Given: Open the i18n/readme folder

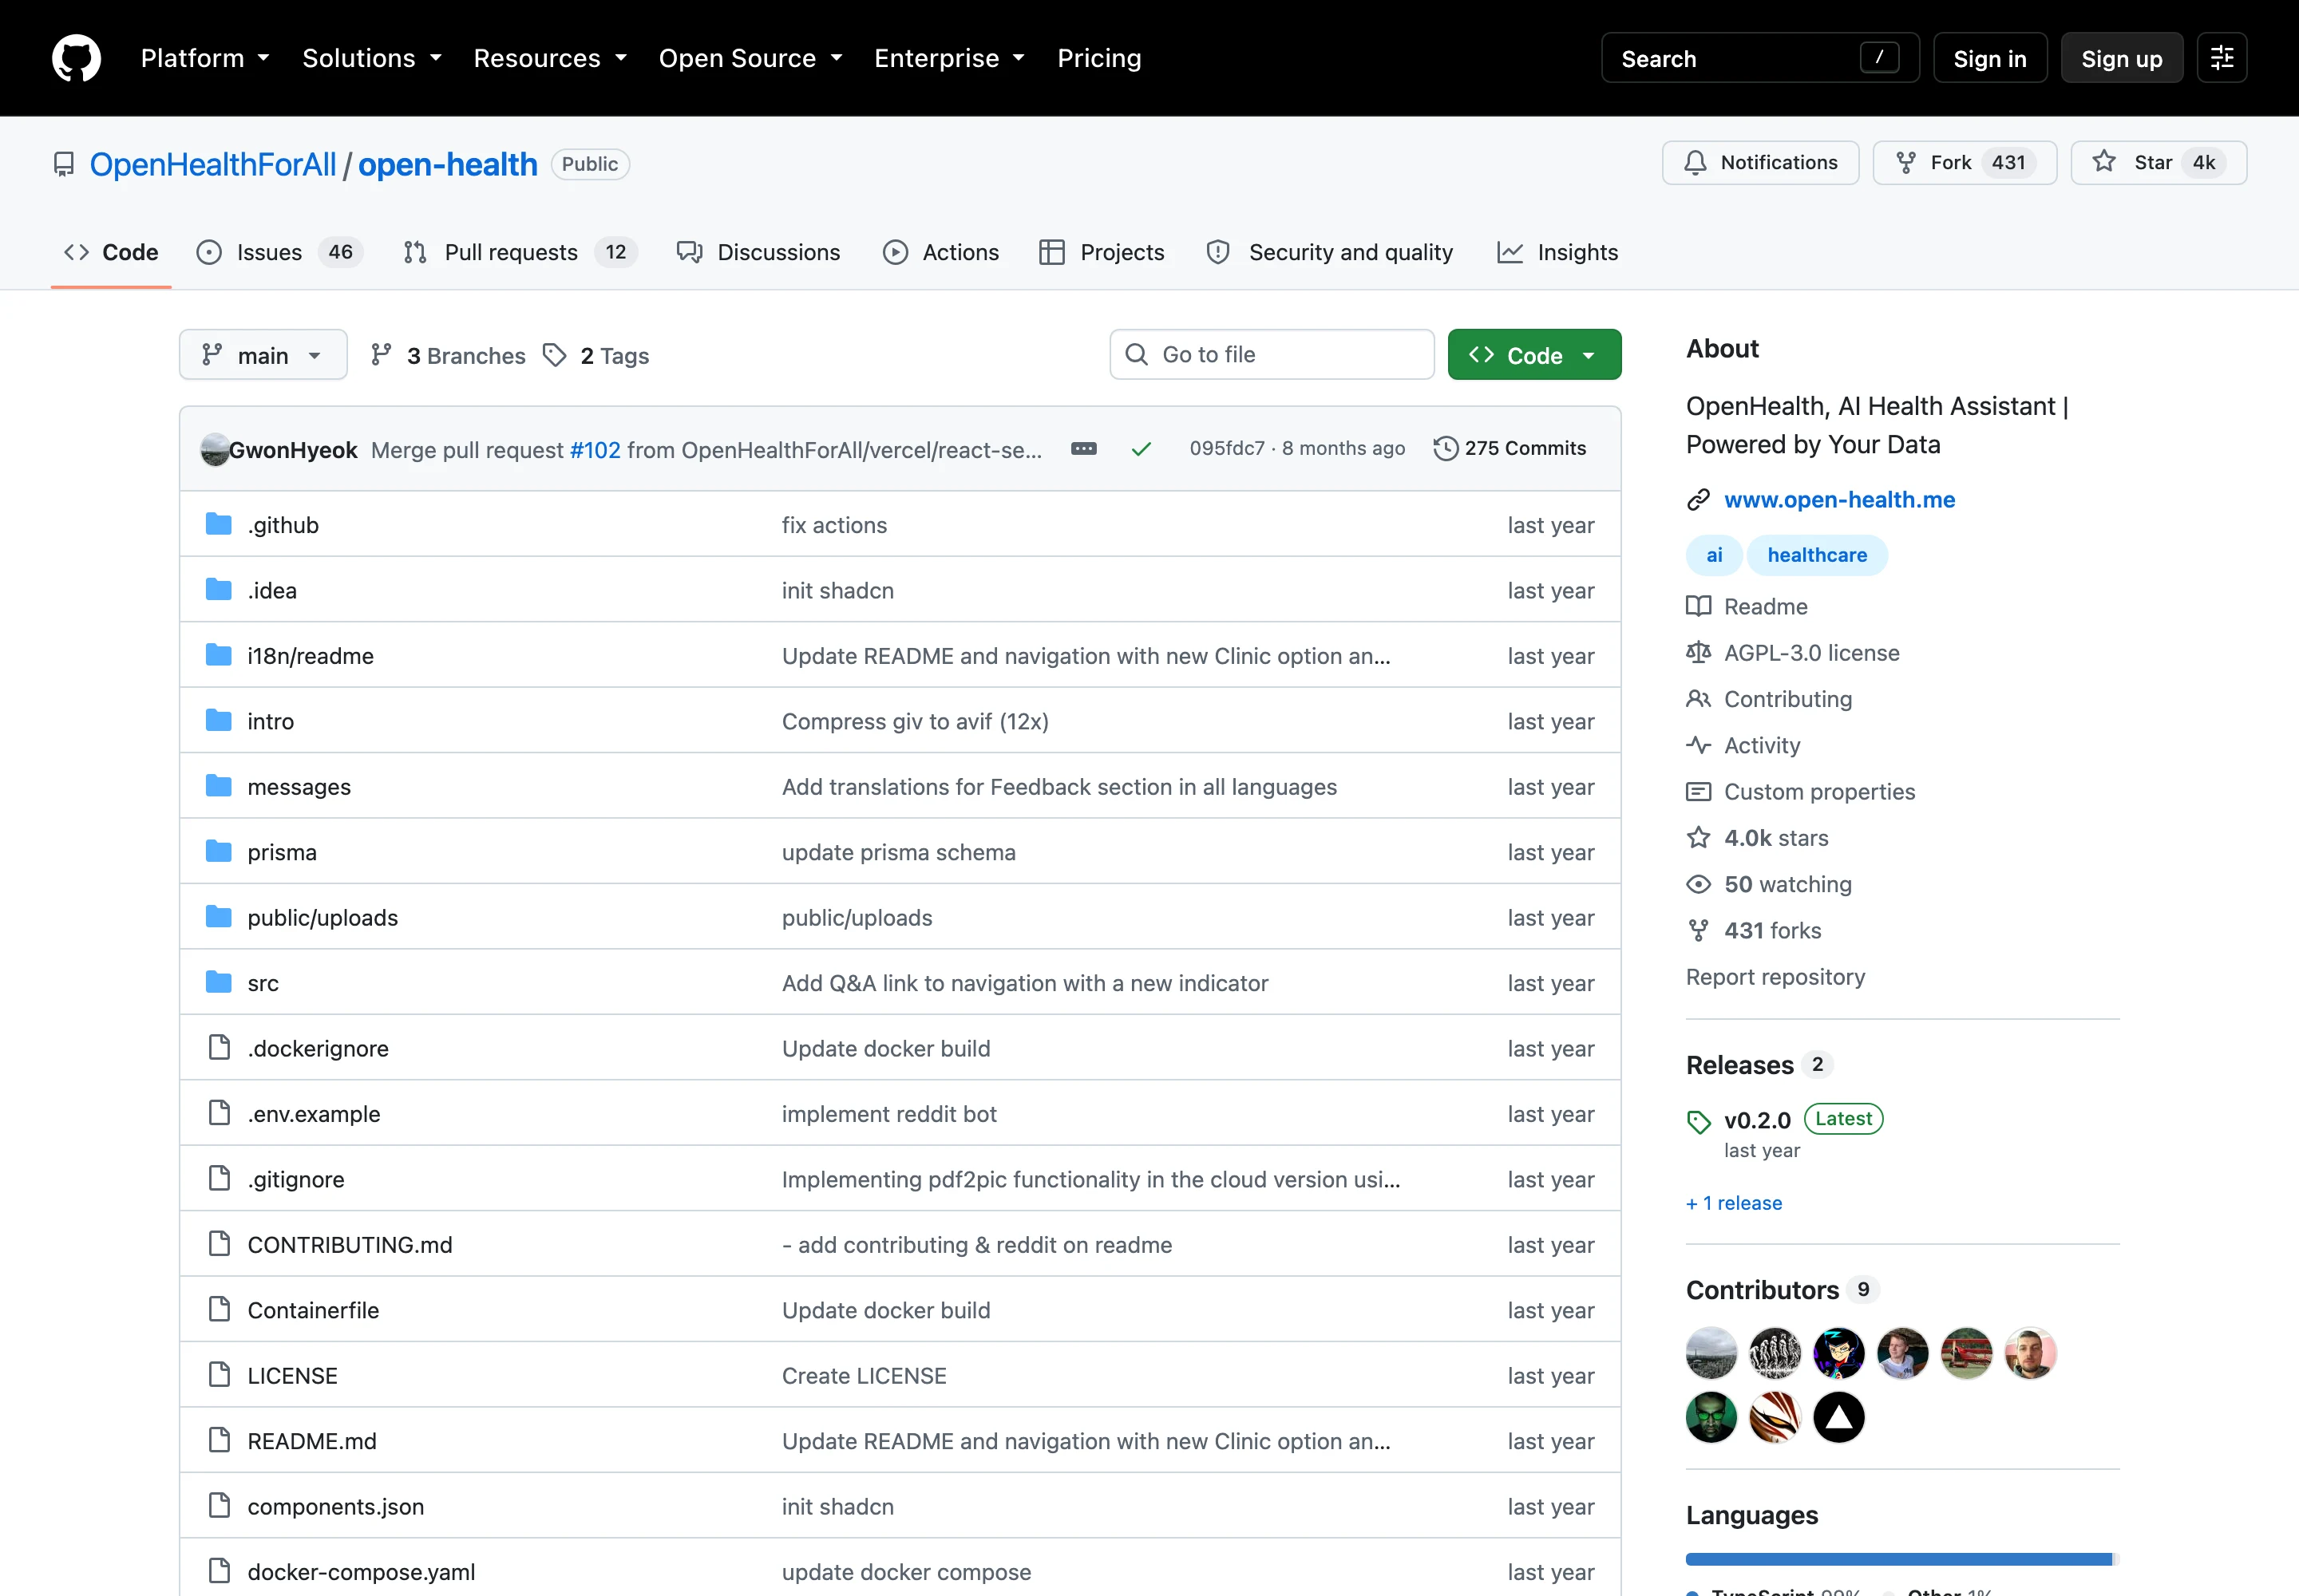Looking at the screenshot, I should 311,656.
